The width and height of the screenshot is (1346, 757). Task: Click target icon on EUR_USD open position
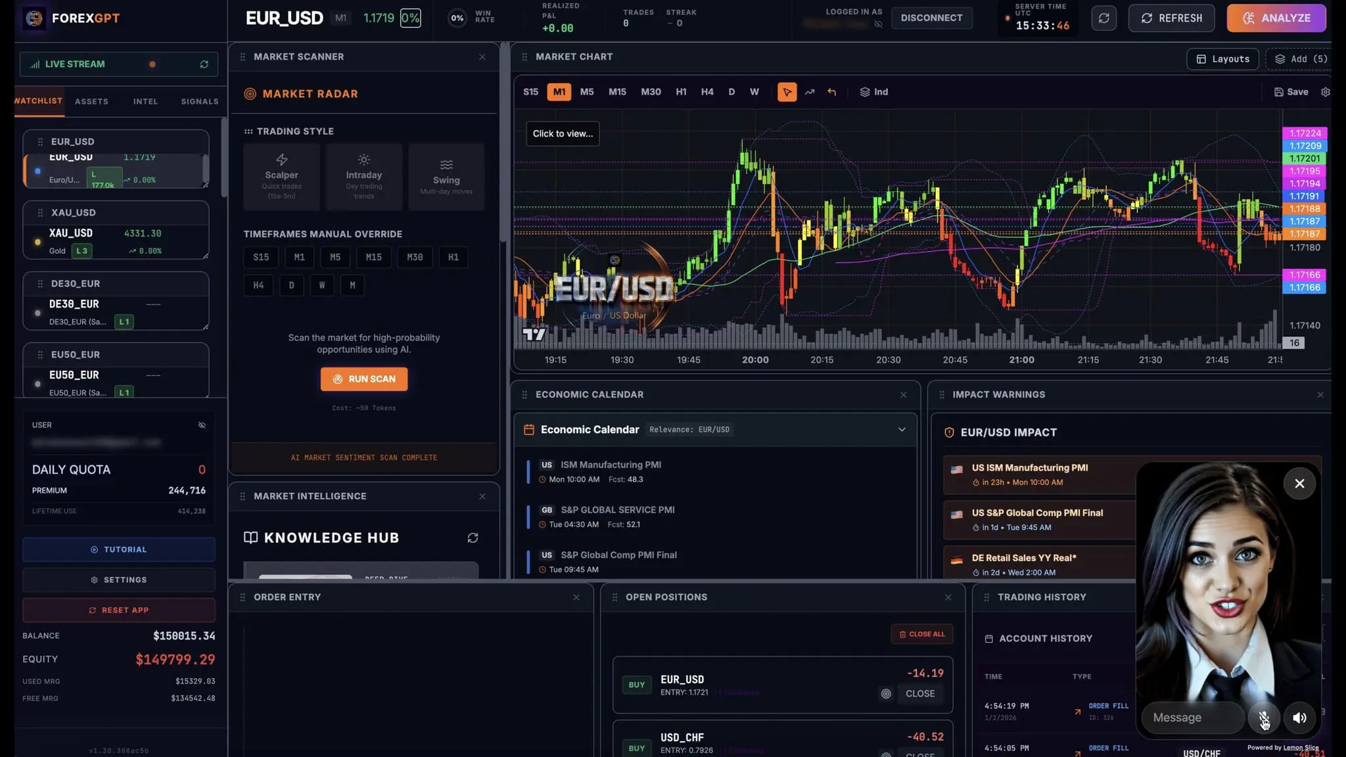coord(886,694)
